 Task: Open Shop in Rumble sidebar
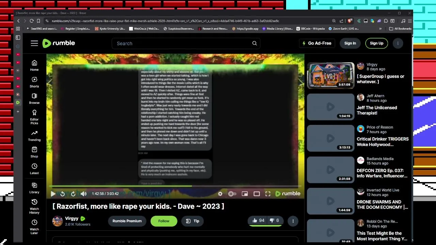[x=34, y=152]
